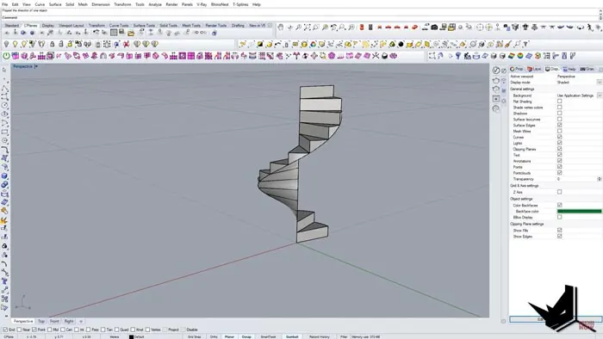Screen dimensions: 603x339
Task: Click the yellow lightbulb show icon
Action: [x=16, y=45]
